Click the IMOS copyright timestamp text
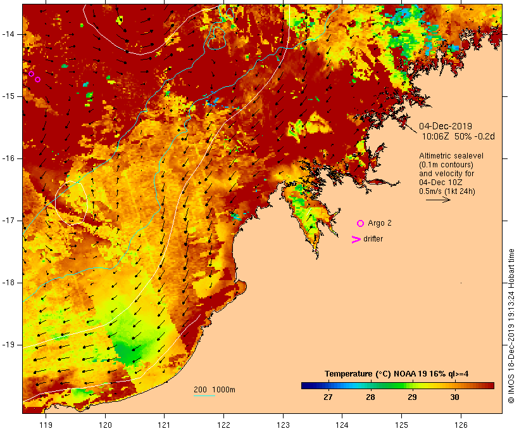Screen dimensions: 519x431 511,326
